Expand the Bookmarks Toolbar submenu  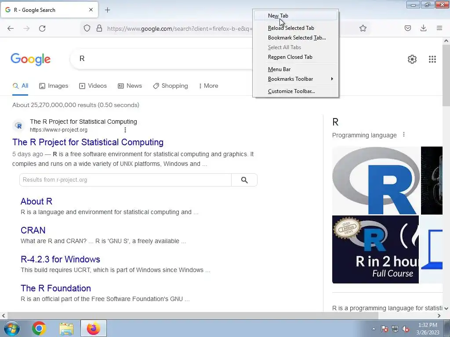[296, 79]
